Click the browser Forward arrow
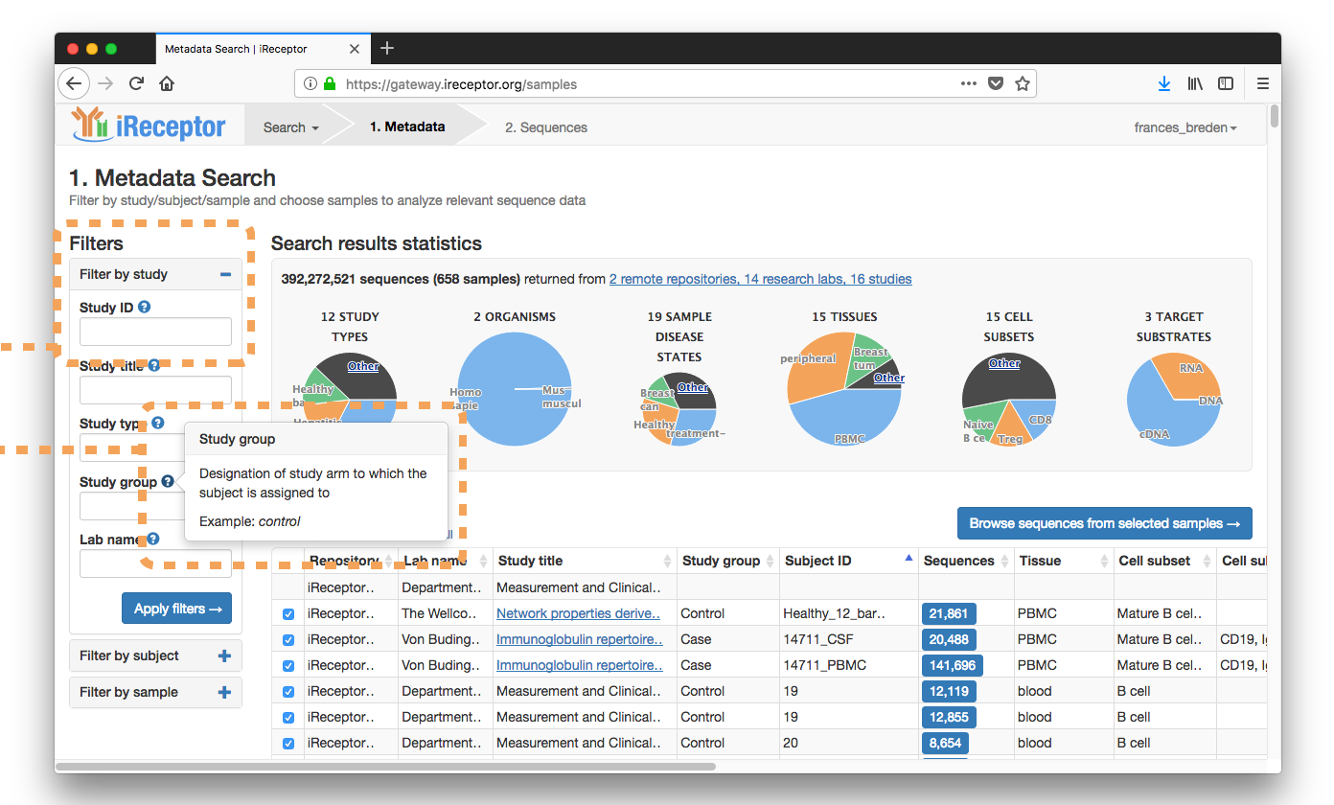The width and height of the screenshot is (1334, 805). [x=105, y=83]
